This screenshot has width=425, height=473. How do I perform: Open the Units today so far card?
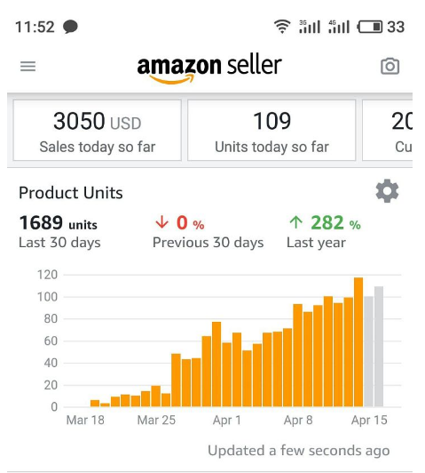(x=272, y=131)
